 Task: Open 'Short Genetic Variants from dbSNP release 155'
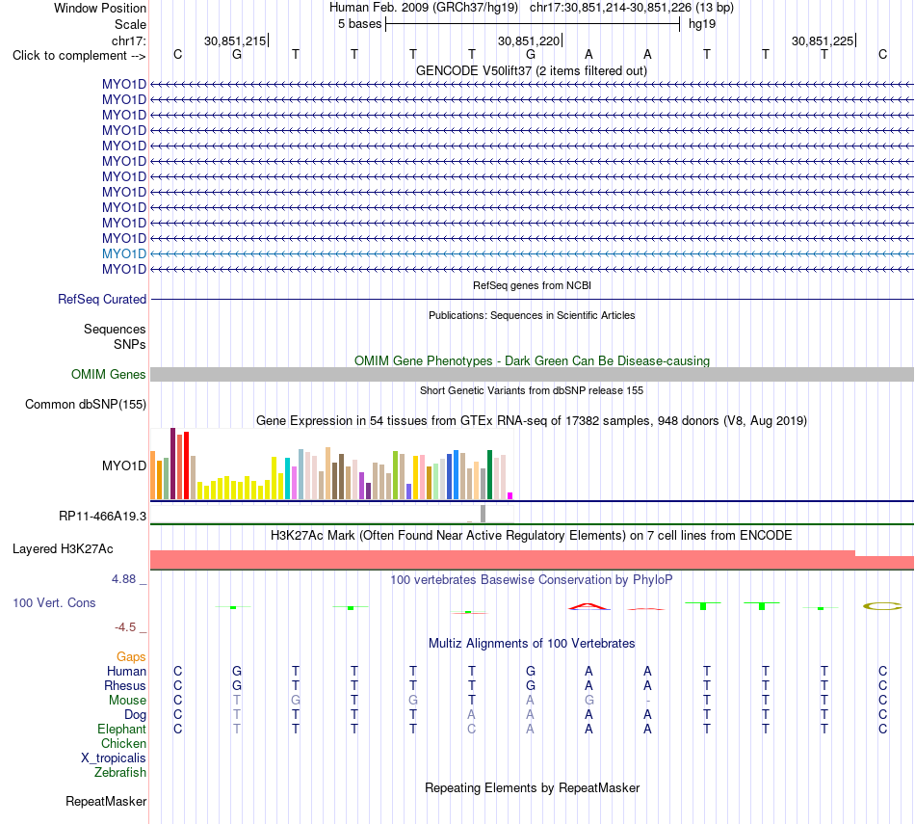point(532,390)
